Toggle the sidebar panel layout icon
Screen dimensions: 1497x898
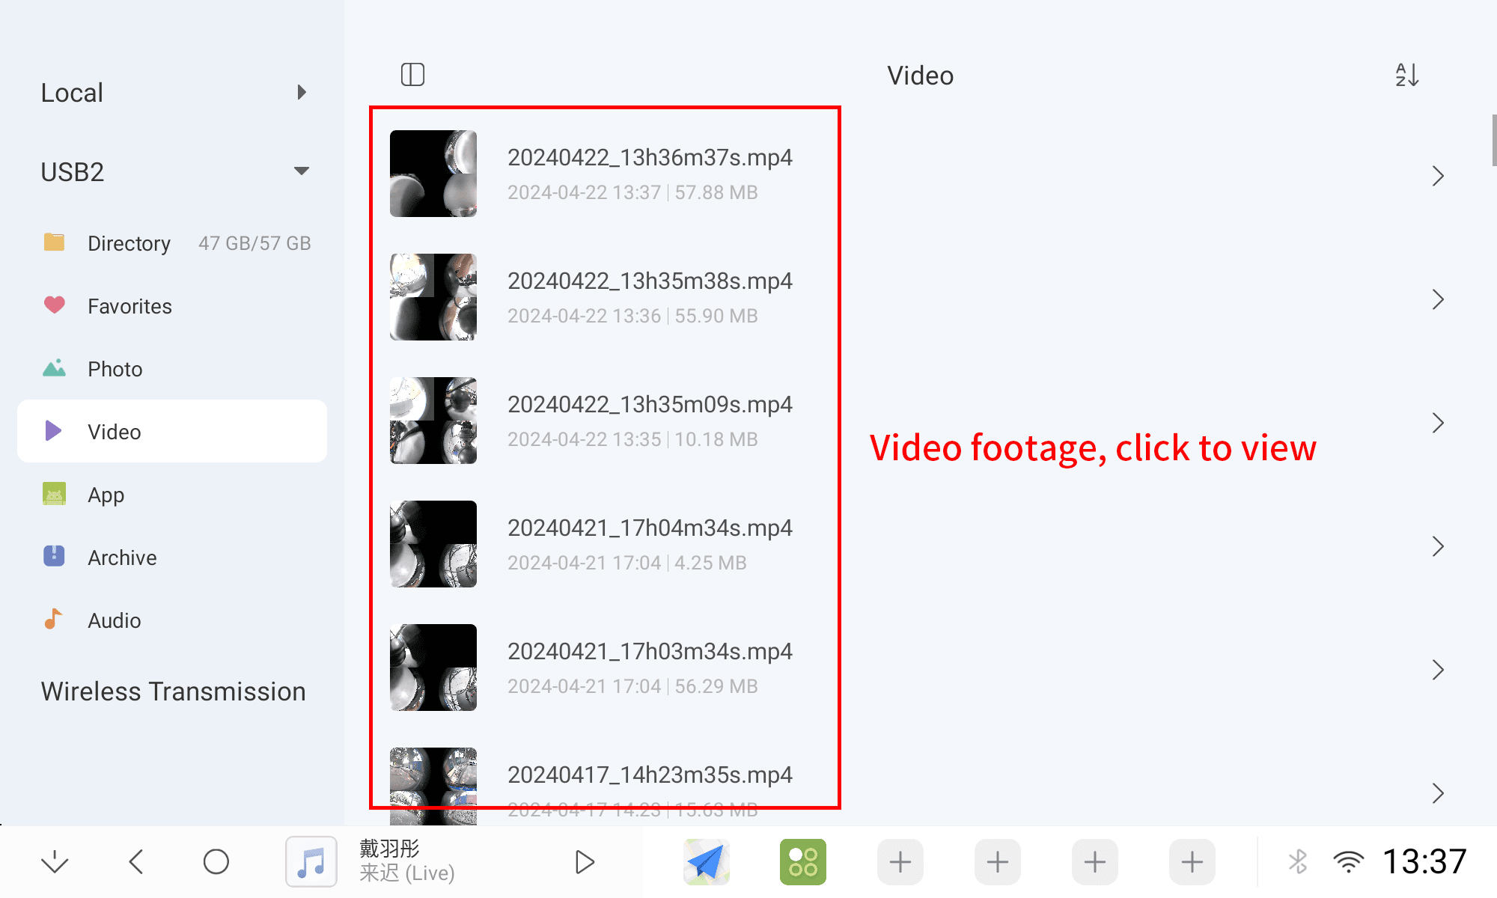(412, 75)
